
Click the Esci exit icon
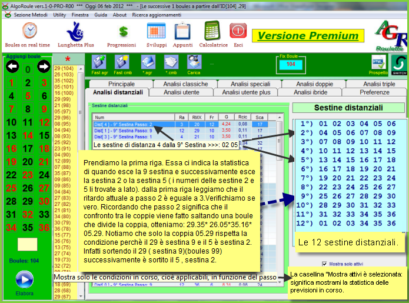click(238, 31)
